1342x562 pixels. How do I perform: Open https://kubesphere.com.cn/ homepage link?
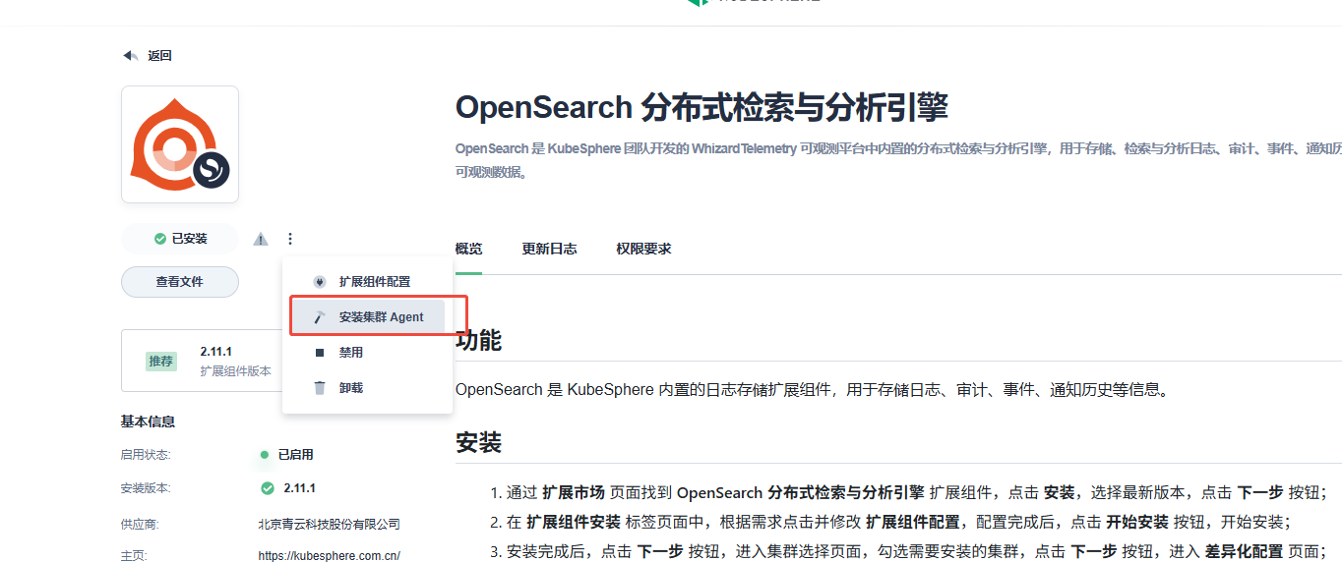330,556
